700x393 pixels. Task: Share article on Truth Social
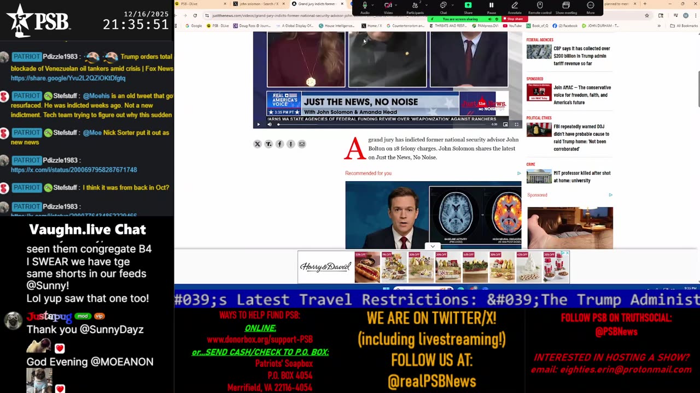269,144
